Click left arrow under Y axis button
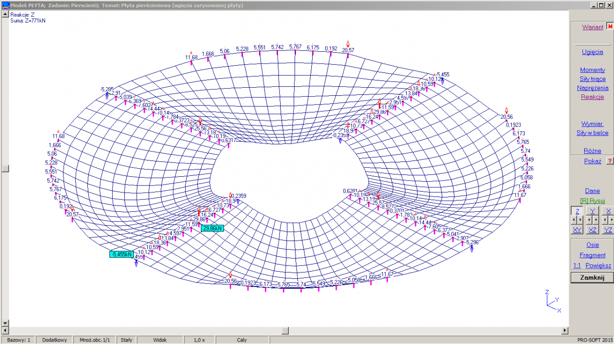Viewport: 614px width, 344px height. [x=589, y=220]
